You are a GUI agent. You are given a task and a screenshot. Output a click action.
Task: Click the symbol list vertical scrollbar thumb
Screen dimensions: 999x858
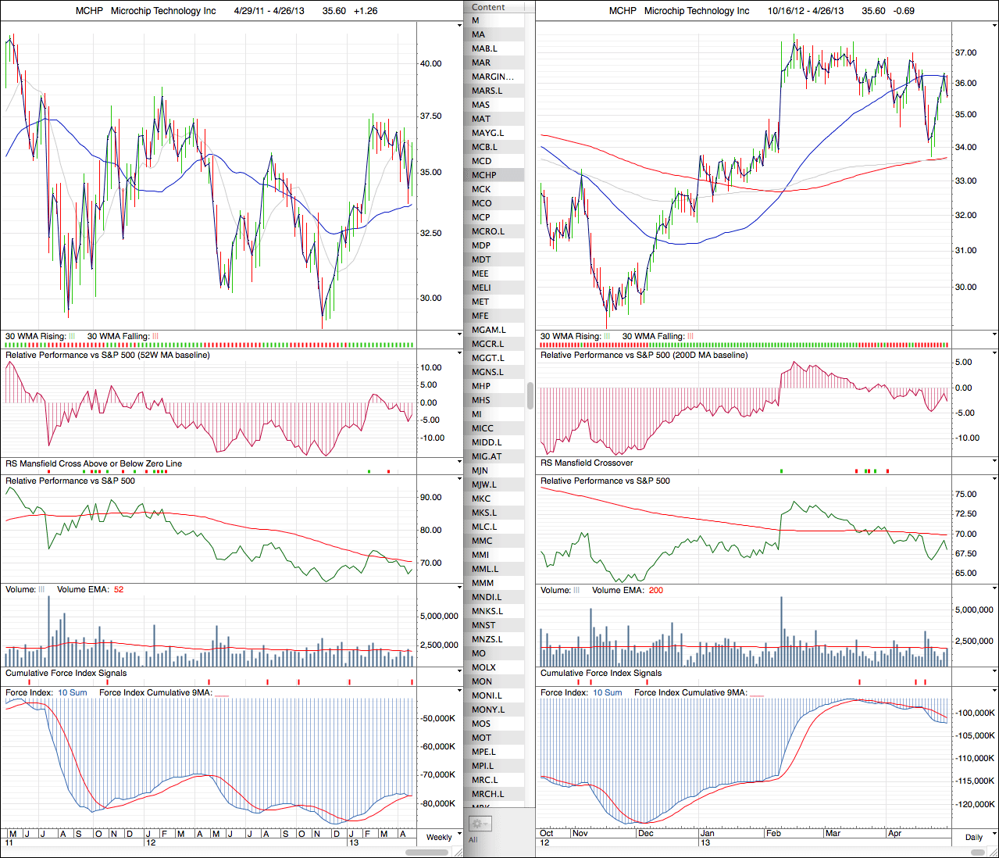coord(530,395)
